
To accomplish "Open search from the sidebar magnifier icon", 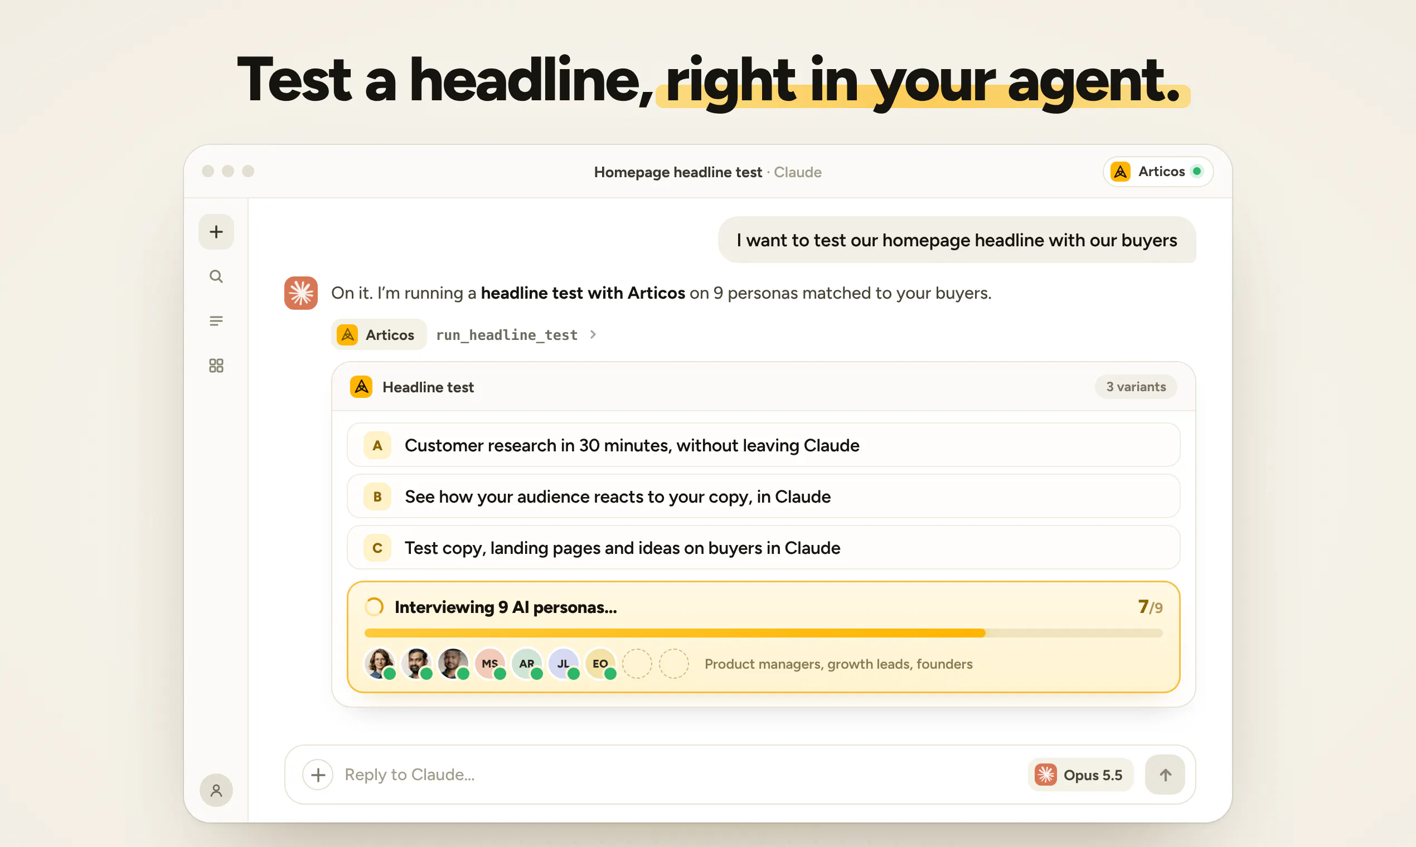I will point(216,276).
